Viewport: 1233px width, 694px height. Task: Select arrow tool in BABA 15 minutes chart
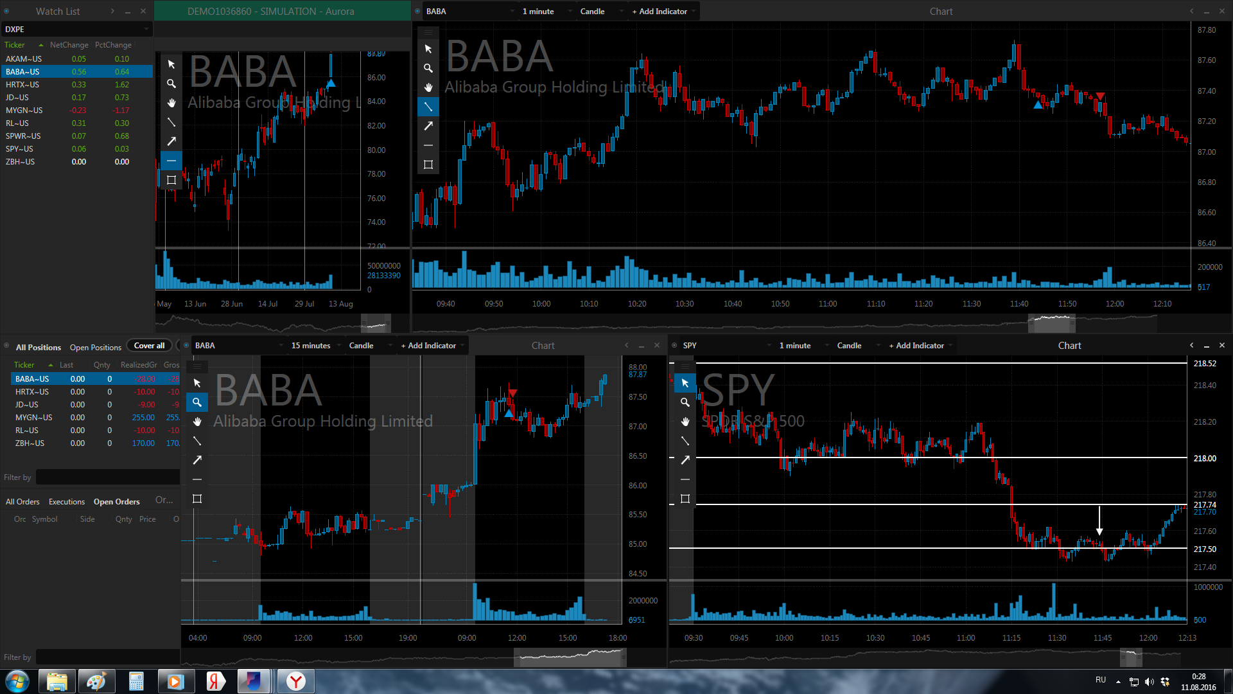click(197, 460)
